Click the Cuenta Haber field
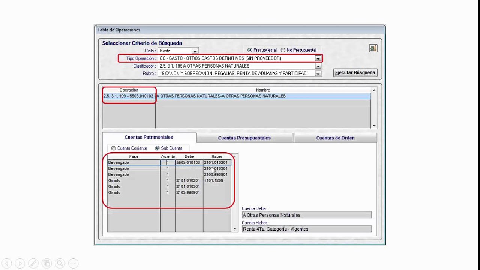This screenshot has height=270, width=480. [307, 229]
